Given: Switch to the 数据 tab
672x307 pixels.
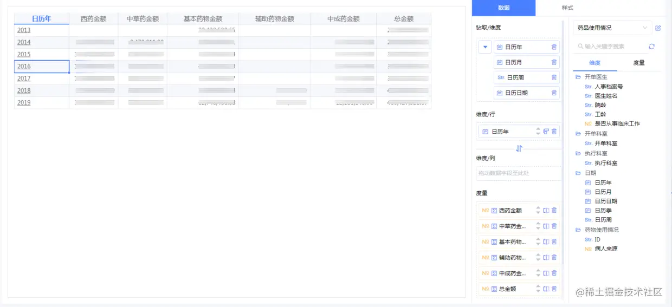Looking at the screenshot, I should pos(503,8).
